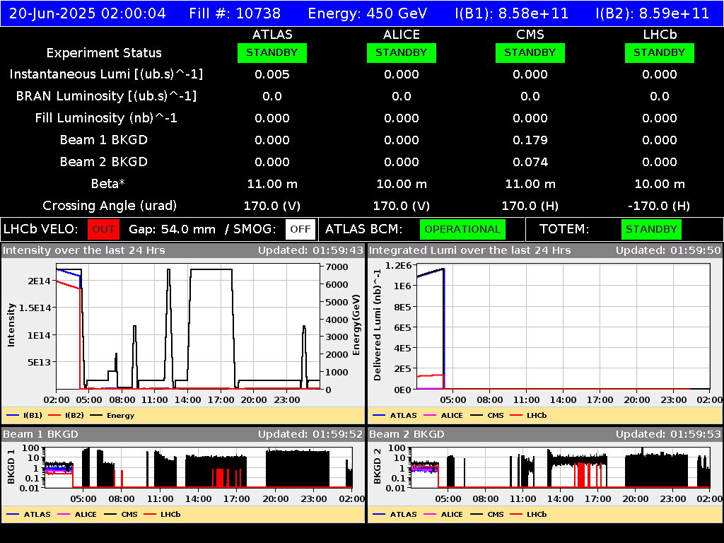Image resolution: width=724 pixels, height=543 pixels.
Task: Click ALICE legend entry in Beam 2 BKGD chart
Action: [x=443, y=515]
